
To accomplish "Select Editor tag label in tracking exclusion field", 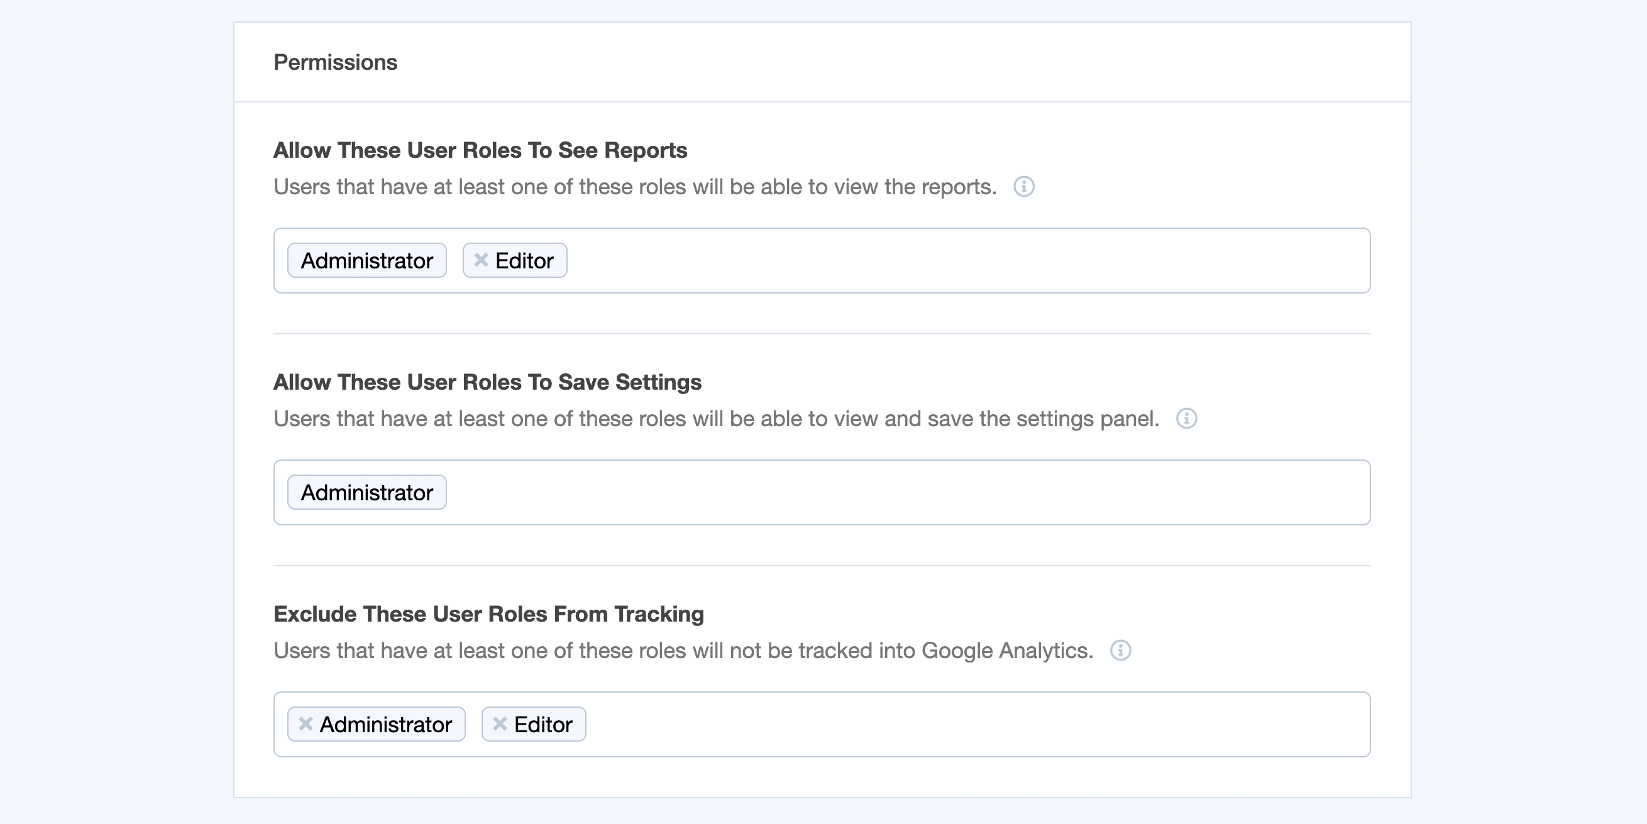I will (543, 725).
